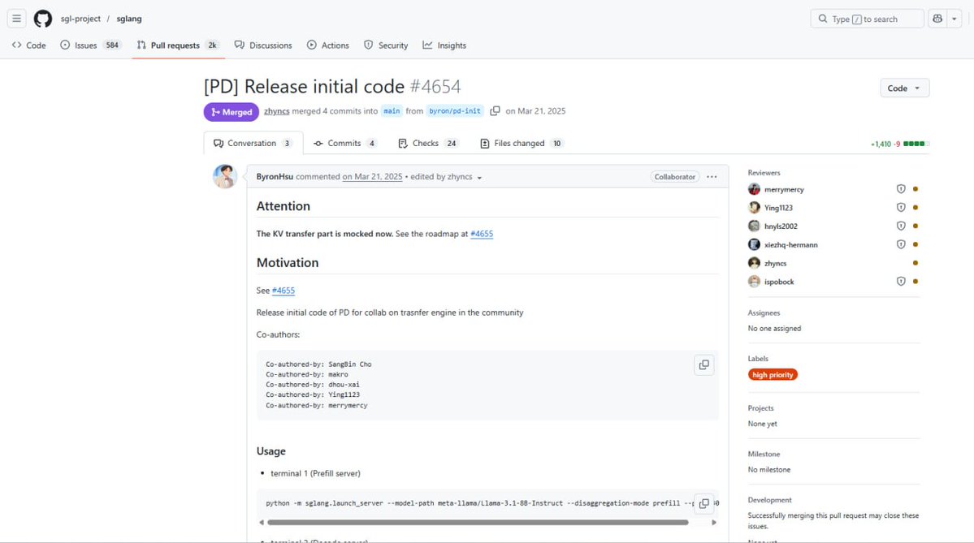974x543 pixels.
Task: Open #4655 link in Attention section
Action: coord(482,234)
